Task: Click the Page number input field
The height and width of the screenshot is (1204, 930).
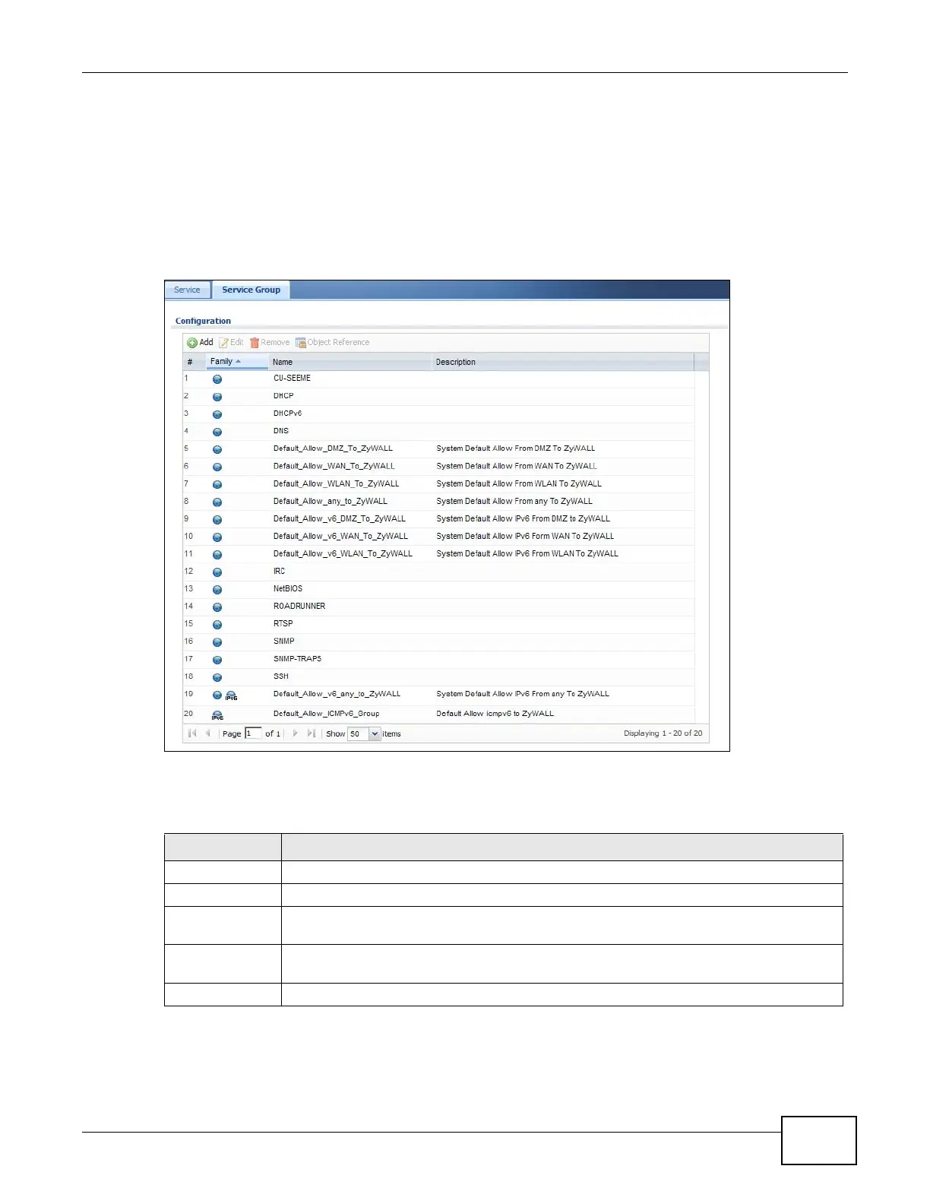Action: (253, 733)
